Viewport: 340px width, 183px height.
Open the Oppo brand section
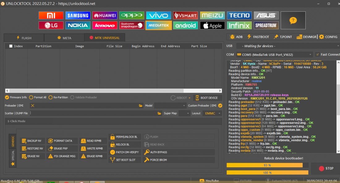[132, 15]
